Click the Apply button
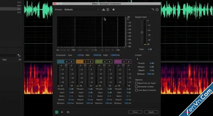 151,112
